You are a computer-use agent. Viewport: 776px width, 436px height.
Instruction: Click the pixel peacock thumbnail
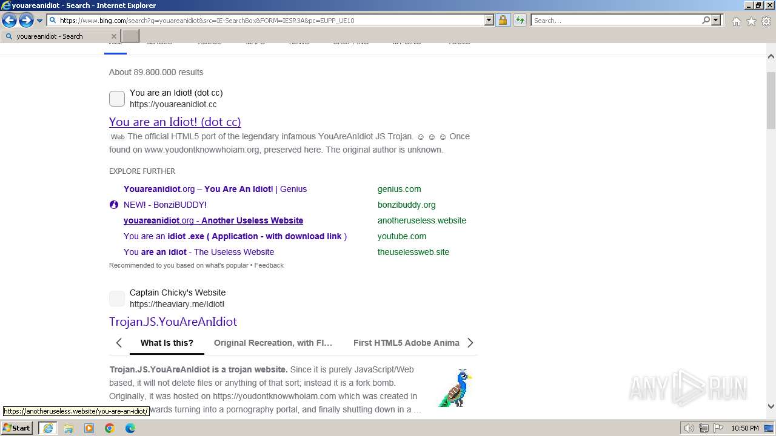click(455, 388)
